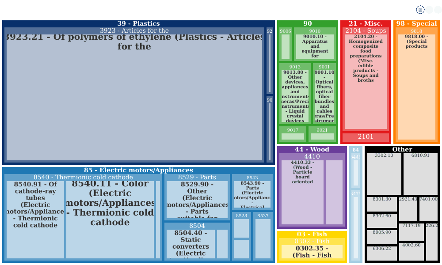
Task: Click the 9013.80 Liquid crystal devices tile
Action: tap(295, 96)
